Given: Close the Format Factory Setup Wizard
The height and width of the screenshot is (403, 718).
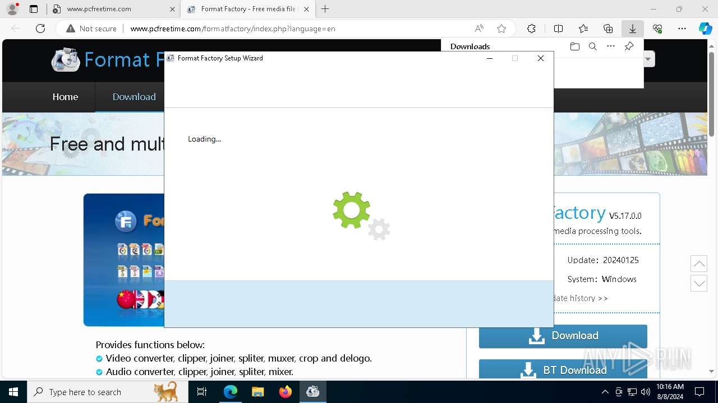Looking at the screenshot, I should [541, 58].
